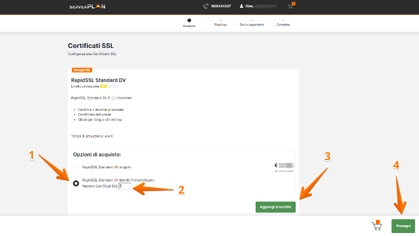Click the Prosegui button
The height and width of the screenshot is (236, 419).
[403, 226]
